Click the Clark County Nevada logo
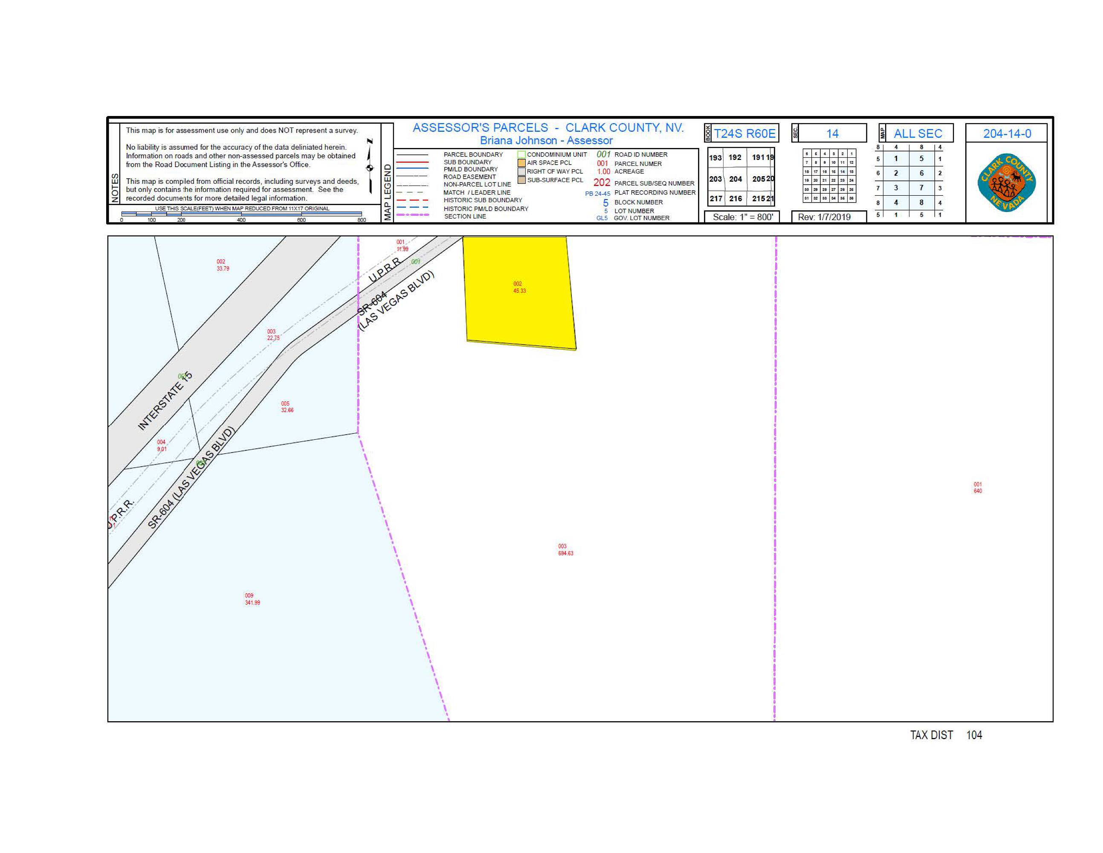 coord(1006,183)
